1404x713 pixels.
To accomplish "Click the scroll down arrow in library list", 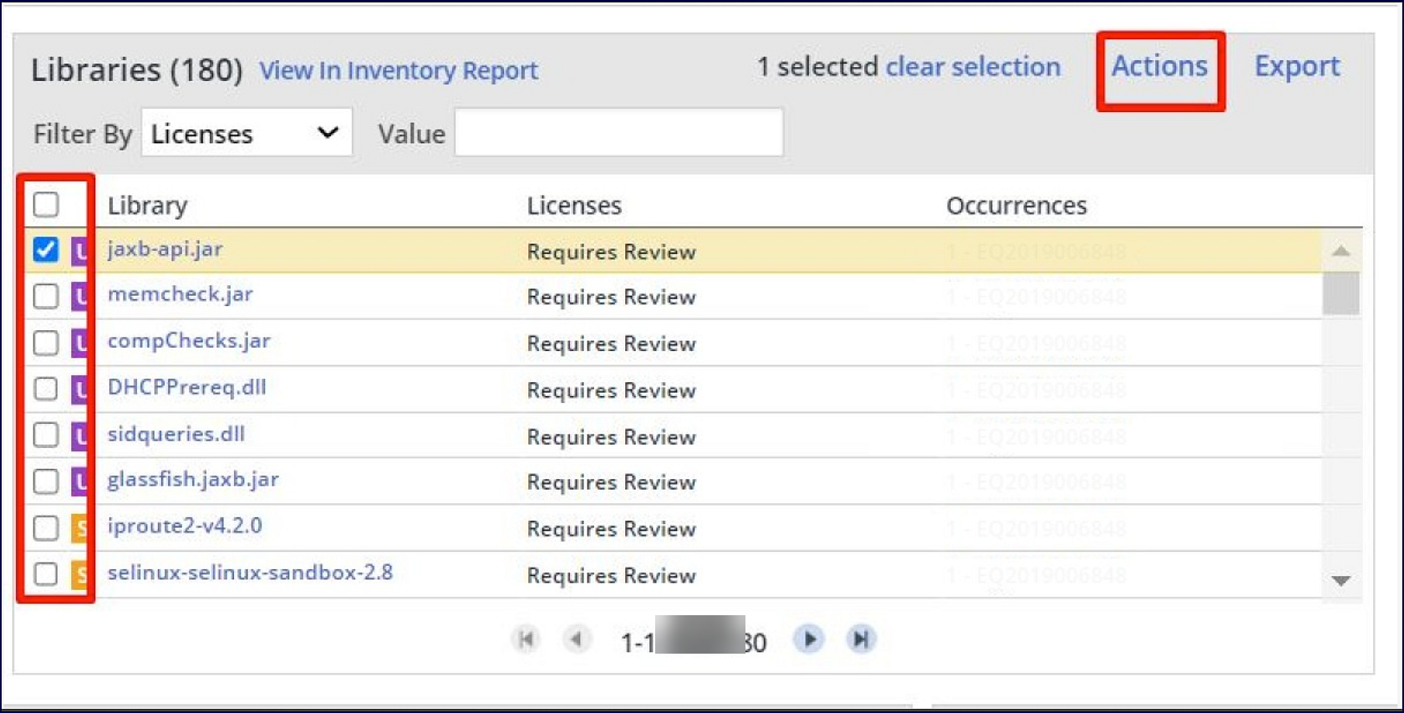I will pyautogui.click(x=1340, y=580).
